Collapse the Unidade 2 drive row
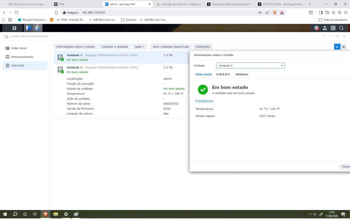Screen dimensions: 350x219 point(121,70)
